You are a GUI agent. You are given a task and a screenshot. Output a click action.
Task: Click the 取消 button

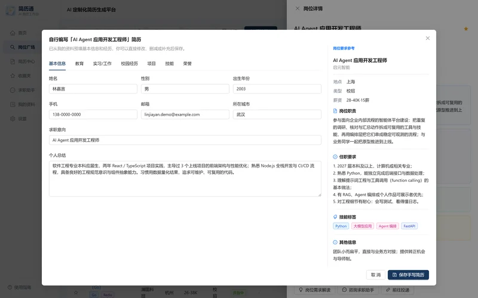376,275
